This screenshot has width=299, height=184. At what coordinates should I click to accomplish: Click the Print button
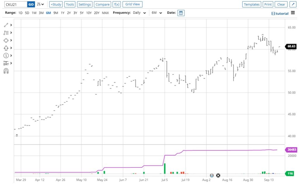click(268, 4)
